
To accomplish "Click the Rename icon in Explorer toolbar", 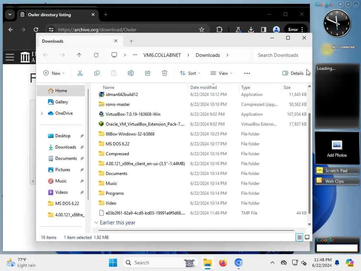I will coord(130,73).
